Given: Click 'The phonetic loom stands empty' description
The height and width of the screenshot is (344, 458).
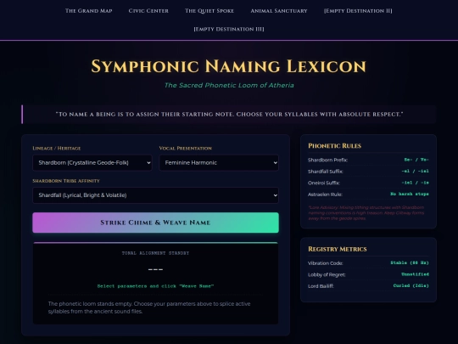Looking at the screenshot, I should coord(149,307).
